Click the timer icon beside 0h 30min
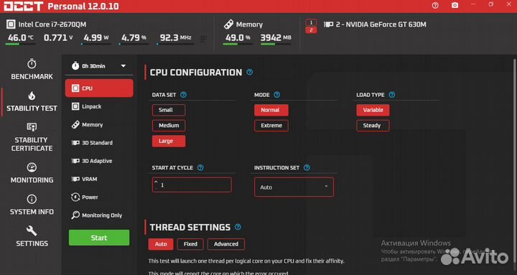 75,65
